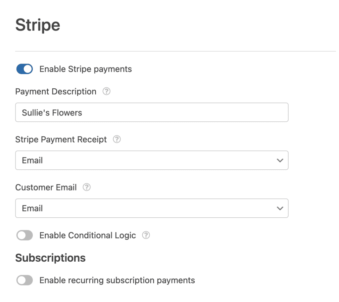View the Stripe Payment Receipt help tooltip

tap(117, 140)
